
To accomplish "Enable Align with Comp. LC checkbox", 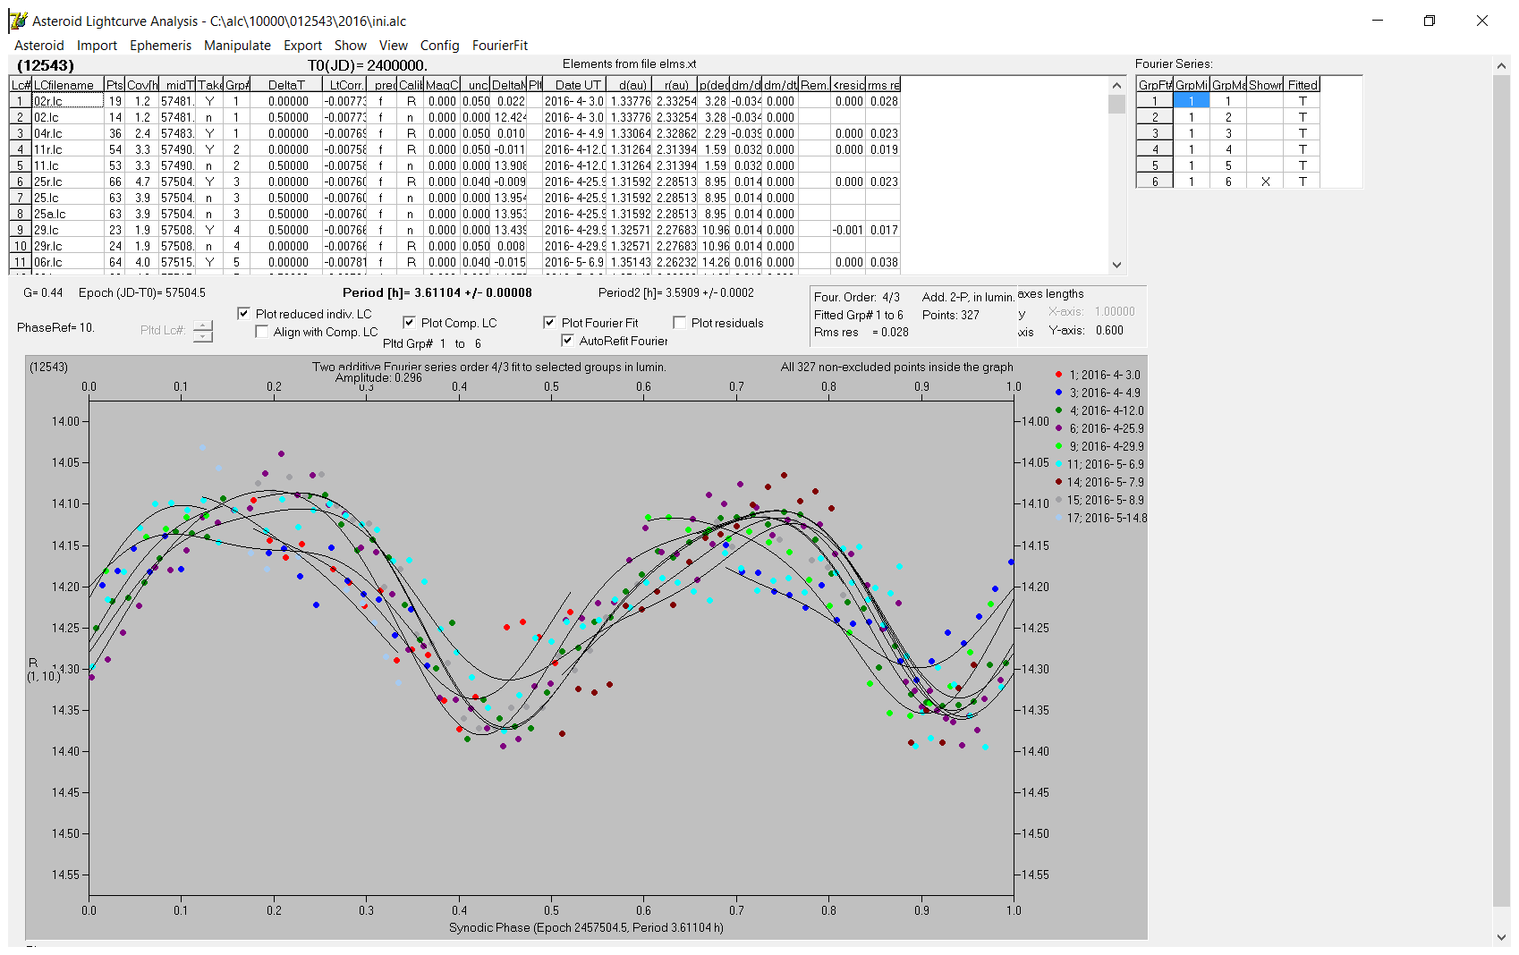I will [x=261, y=332].
